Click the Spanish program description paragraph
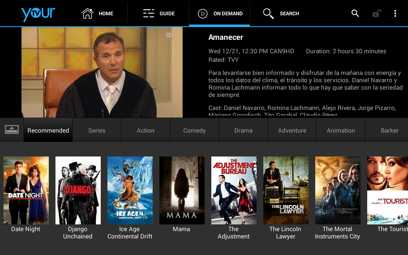Viewport: 408px width, 255px height. [305, 84]
